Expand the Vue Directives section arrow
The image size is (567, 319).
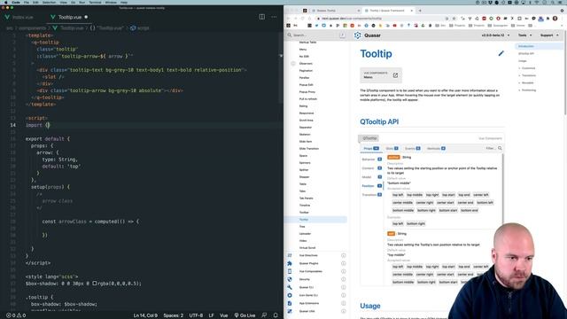[343, 255]
